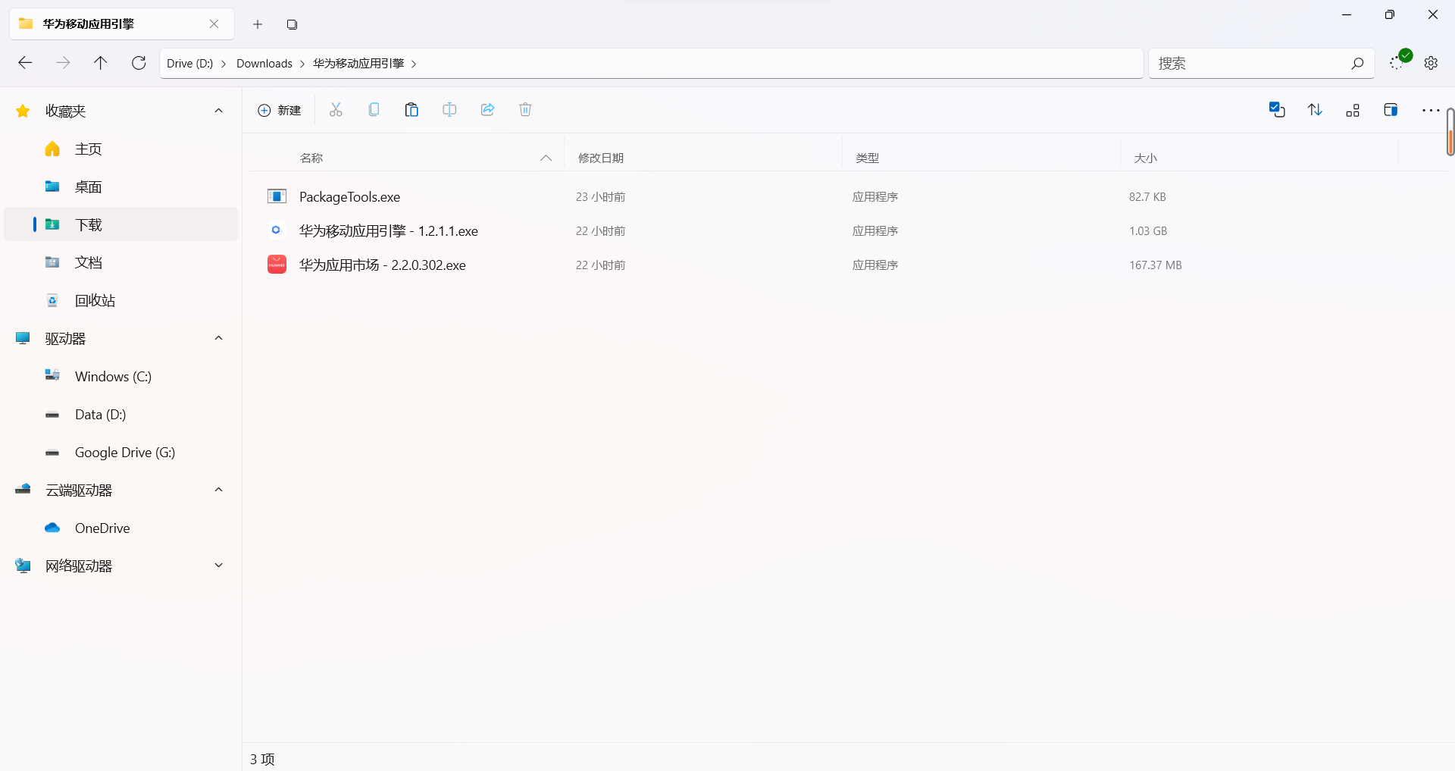The width and height of the screenshot is (1455, 771).
Task: Open the sort options arrows icon
Action: pos(1315,110)
